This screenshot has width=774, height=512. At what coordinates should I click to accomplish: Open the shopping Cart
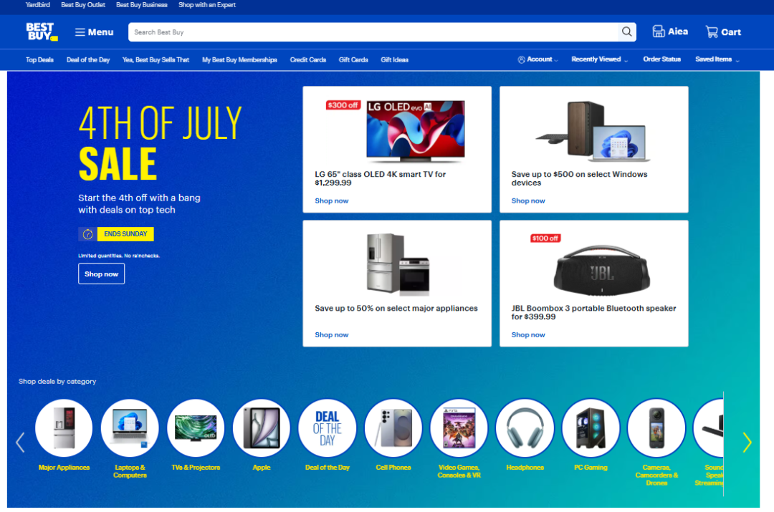coord(723,32)
